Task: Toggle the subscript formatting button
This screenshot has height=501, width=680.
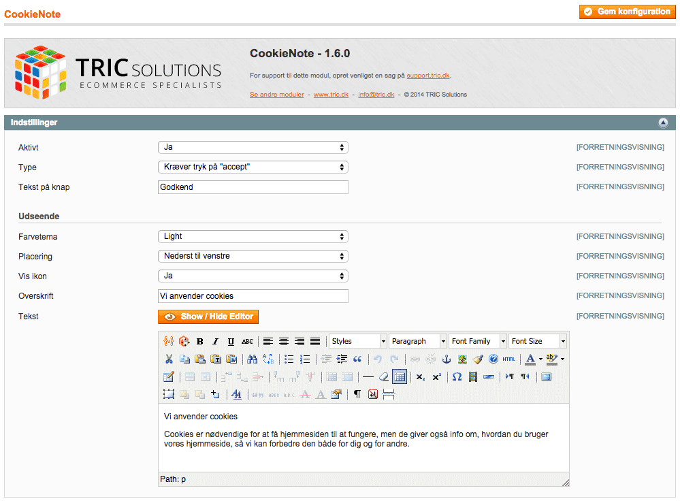Action: [421, 376]
